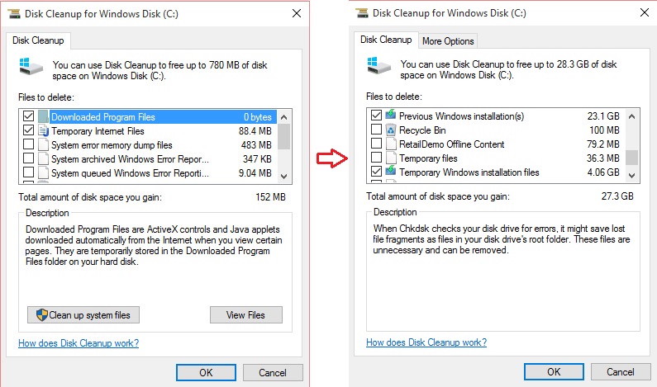Open 'How does Disk Cleanup work?' link on left

click(79, 343)
